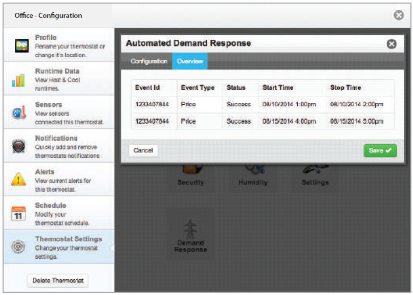
Task: Click stop time 08/15/2014 5:00pm
Action: pyautogui.click(x=357, y=121)
